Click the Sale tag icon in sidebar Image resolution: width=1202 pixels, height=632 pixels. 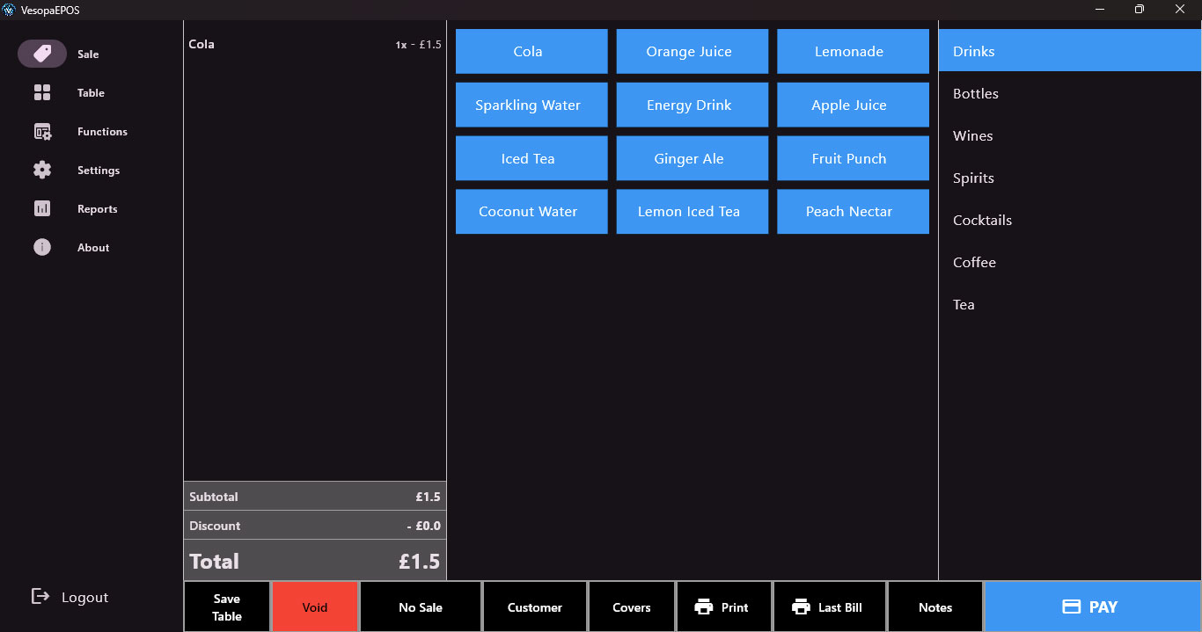tap(42, 54)
